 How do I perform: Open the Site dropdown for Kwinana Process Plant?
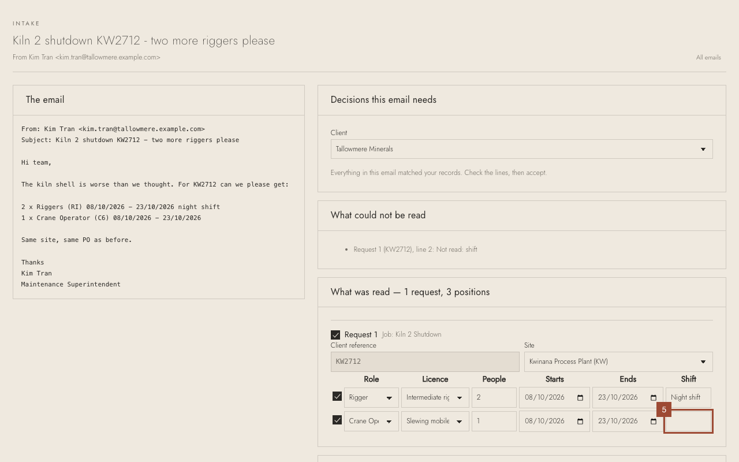[x=618, y=362]
